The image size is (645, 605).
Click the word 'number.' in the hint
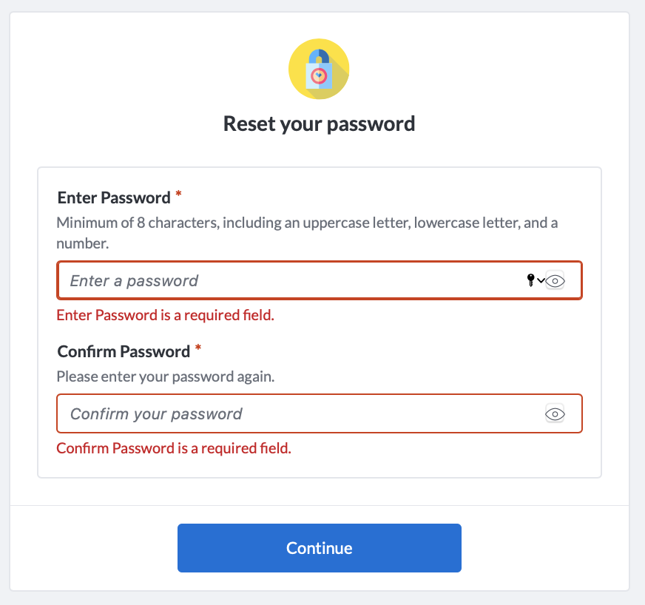pyautogui.click(x=83, y=243)
